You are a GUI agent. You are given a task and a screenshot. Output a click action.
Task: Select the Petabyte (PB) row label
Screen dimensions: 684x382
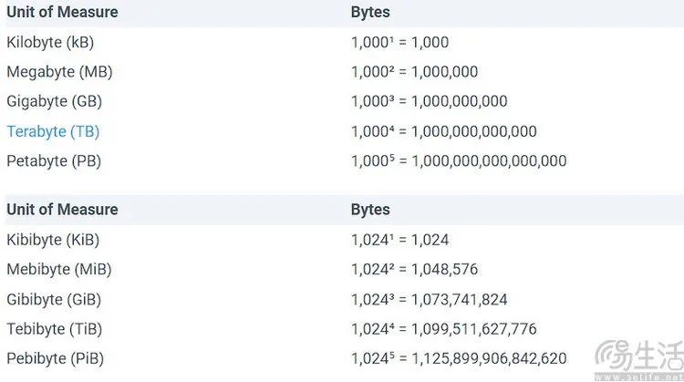point(54,160)
